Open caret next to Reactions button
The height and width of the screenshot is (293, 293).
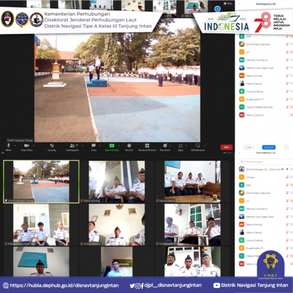[171, 146]
